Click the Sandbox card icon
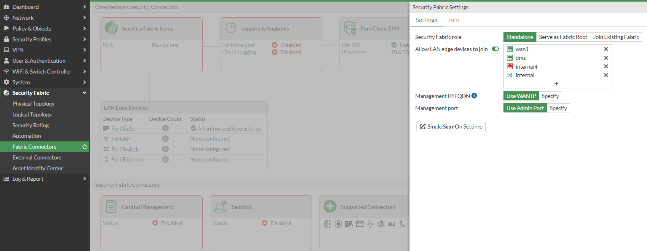647x251 pixels. point(221,206)
